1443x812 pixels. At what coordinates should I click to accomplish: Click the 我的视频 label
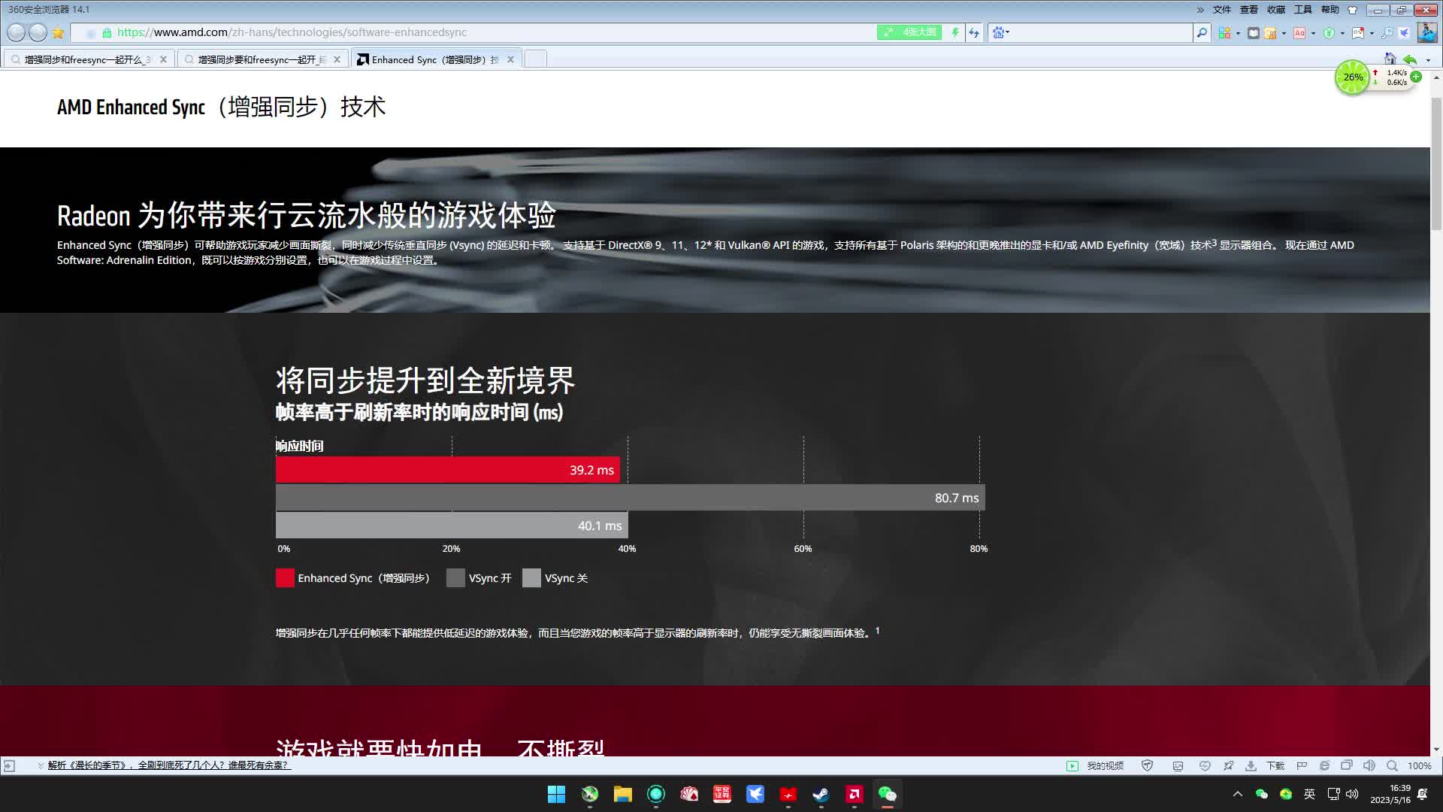[1105, 765]
